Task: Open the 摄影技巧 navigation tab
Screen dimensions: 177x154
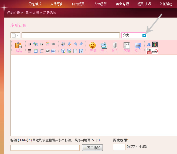Action: click(x=144, y=4)
